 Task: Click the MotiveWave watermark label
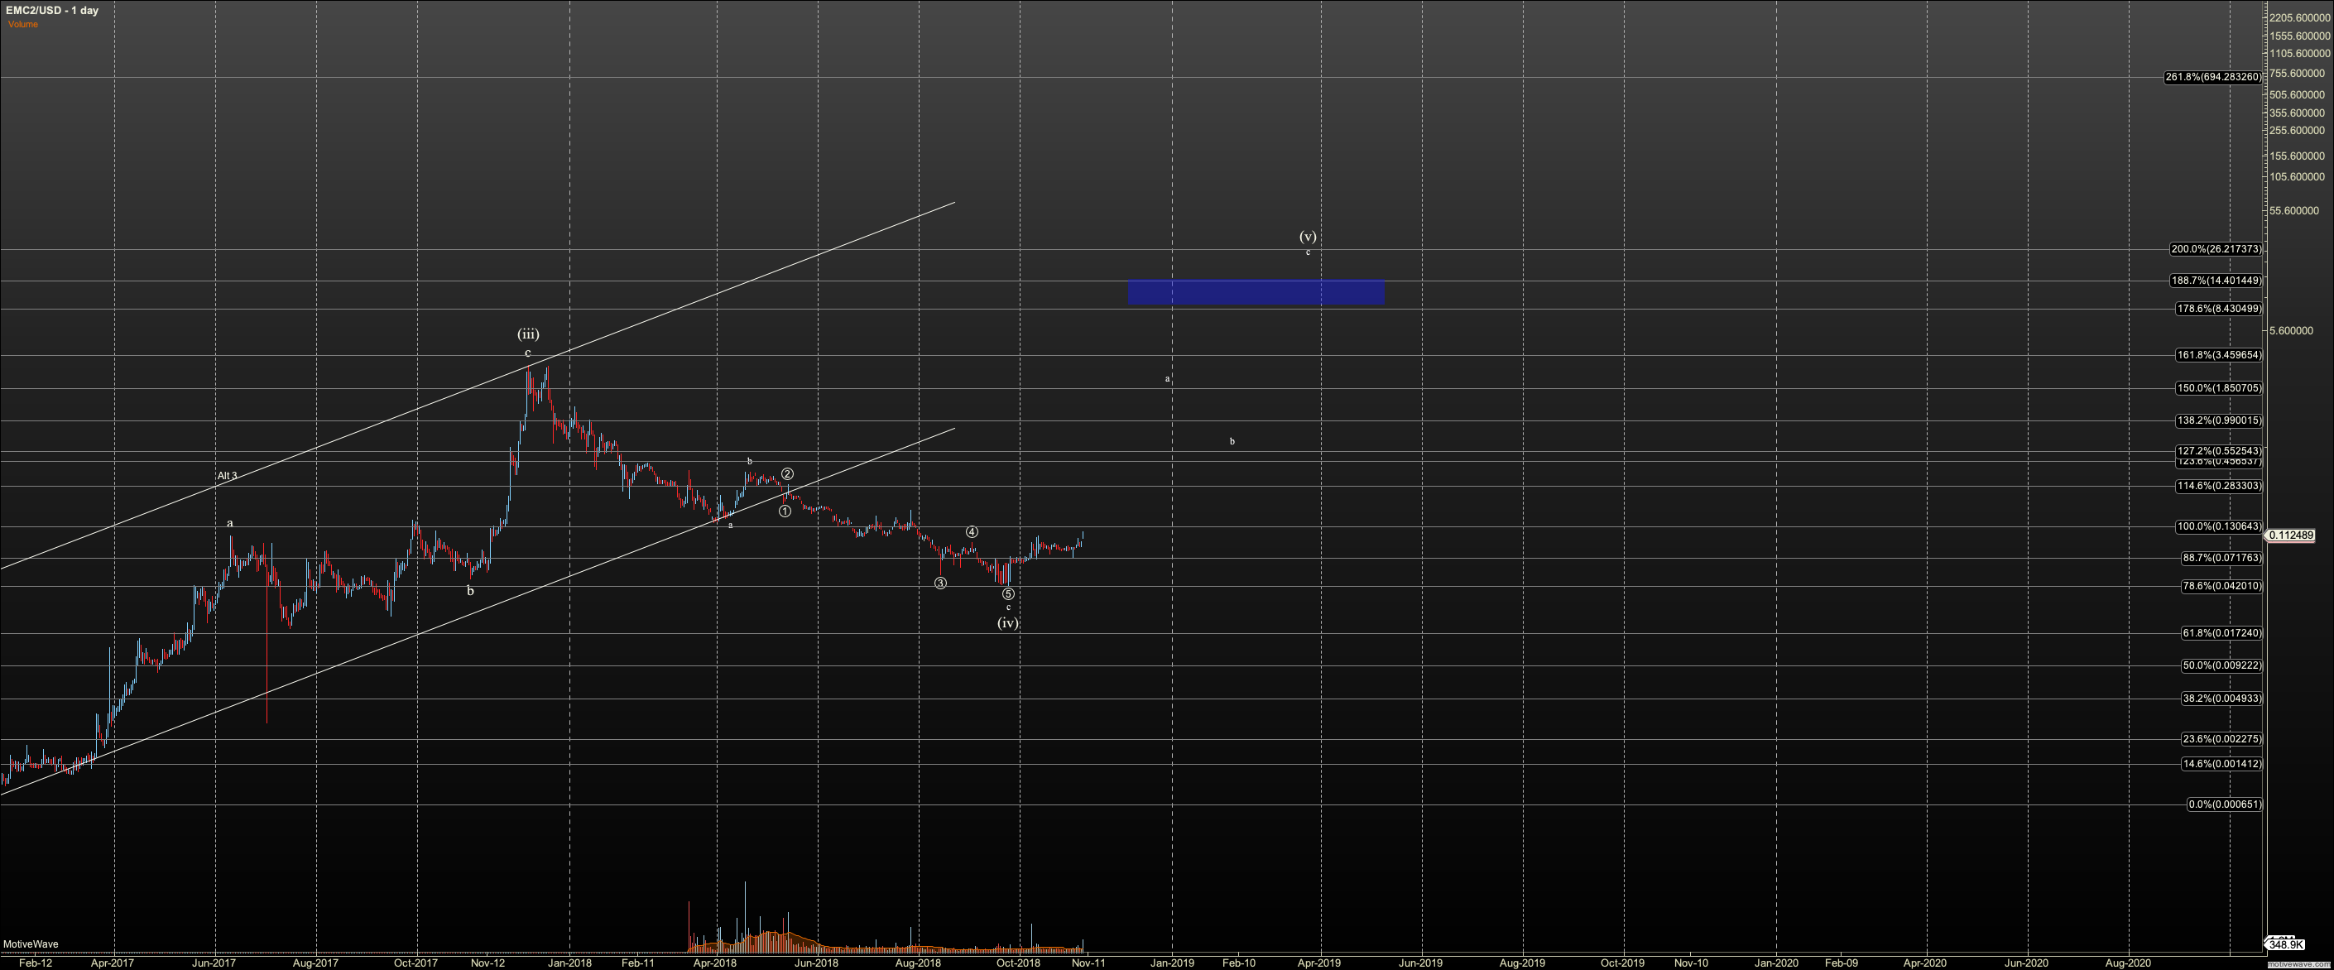pyautogui.click(x=31, y=944)
